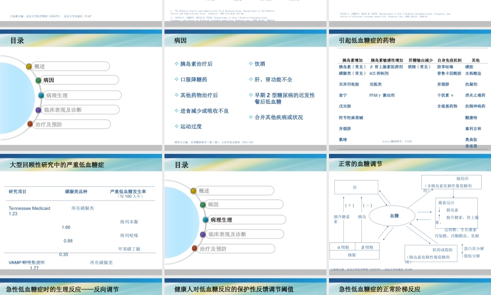Screen dimensions: 491x295
Task: Click the highlighted 病理生理 circle icon in second 目录
Action: tap(205, 220)
